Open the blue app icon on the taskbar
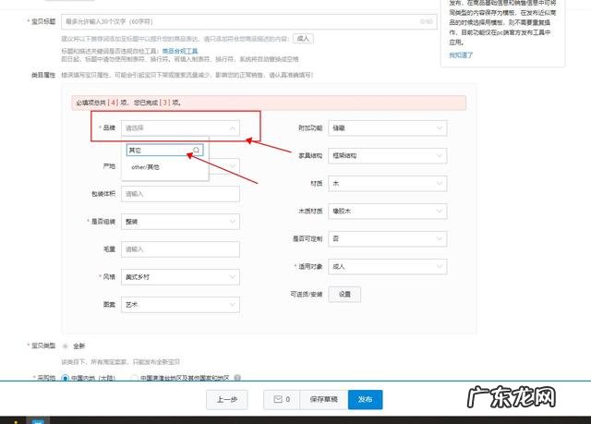 [38, 420]
